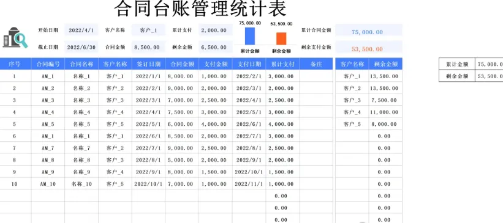Click the 开始日期 label

coord(48,31)
